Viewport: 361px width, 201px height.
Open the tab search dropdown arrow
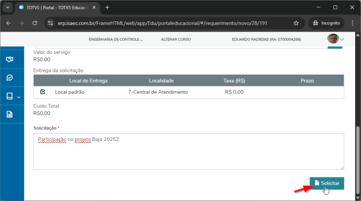point(8,8)
